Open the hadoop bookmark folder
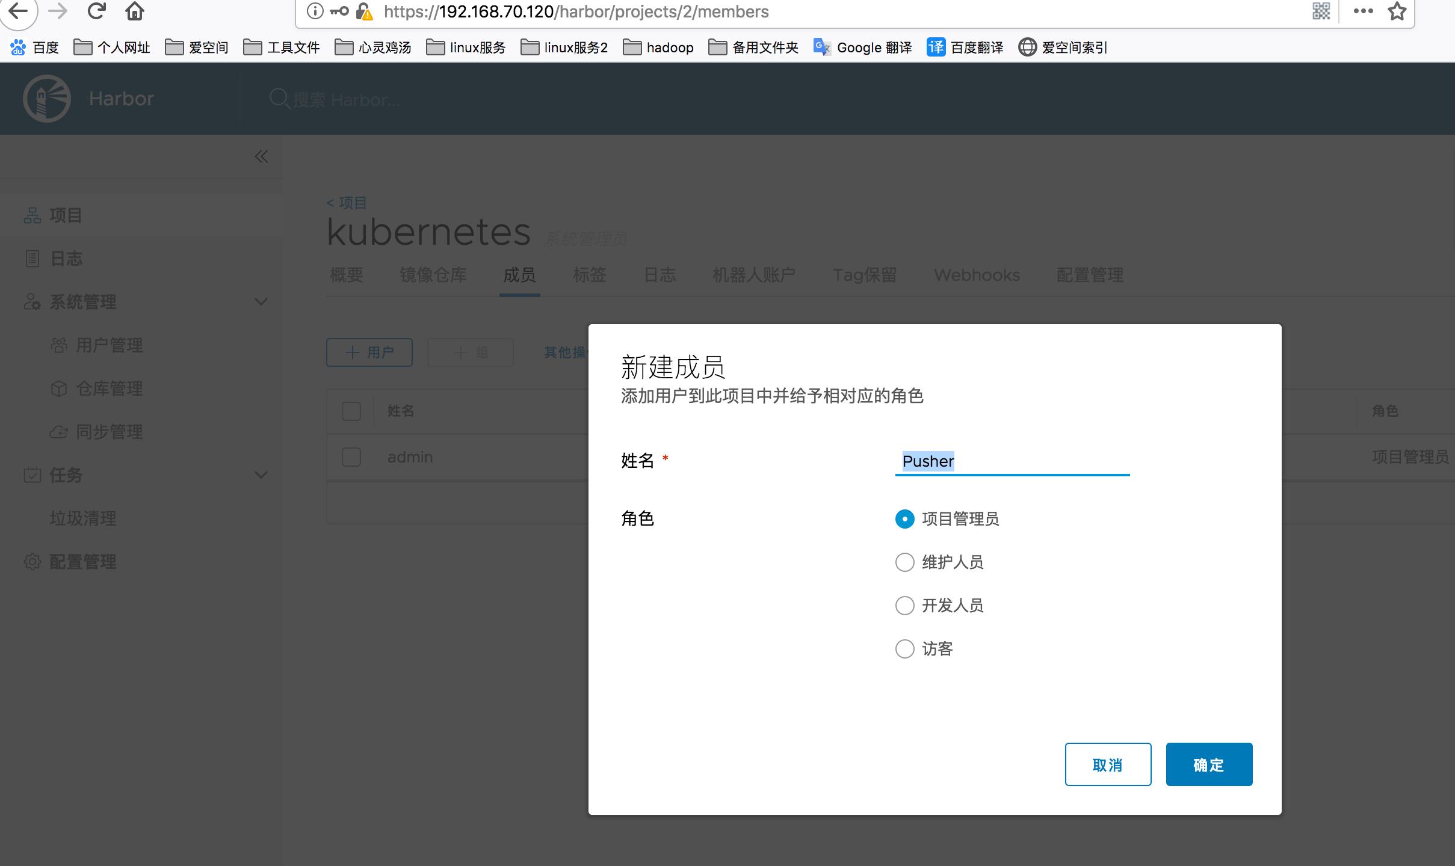This screenshot has width=1455, height=866. (658, 48)
